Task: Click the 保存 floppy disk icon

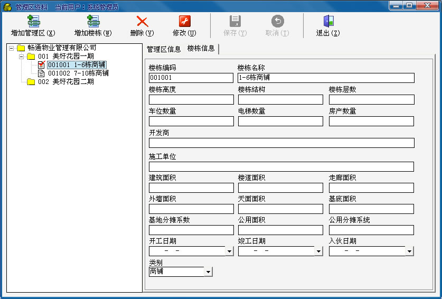Action: point(235,21)
